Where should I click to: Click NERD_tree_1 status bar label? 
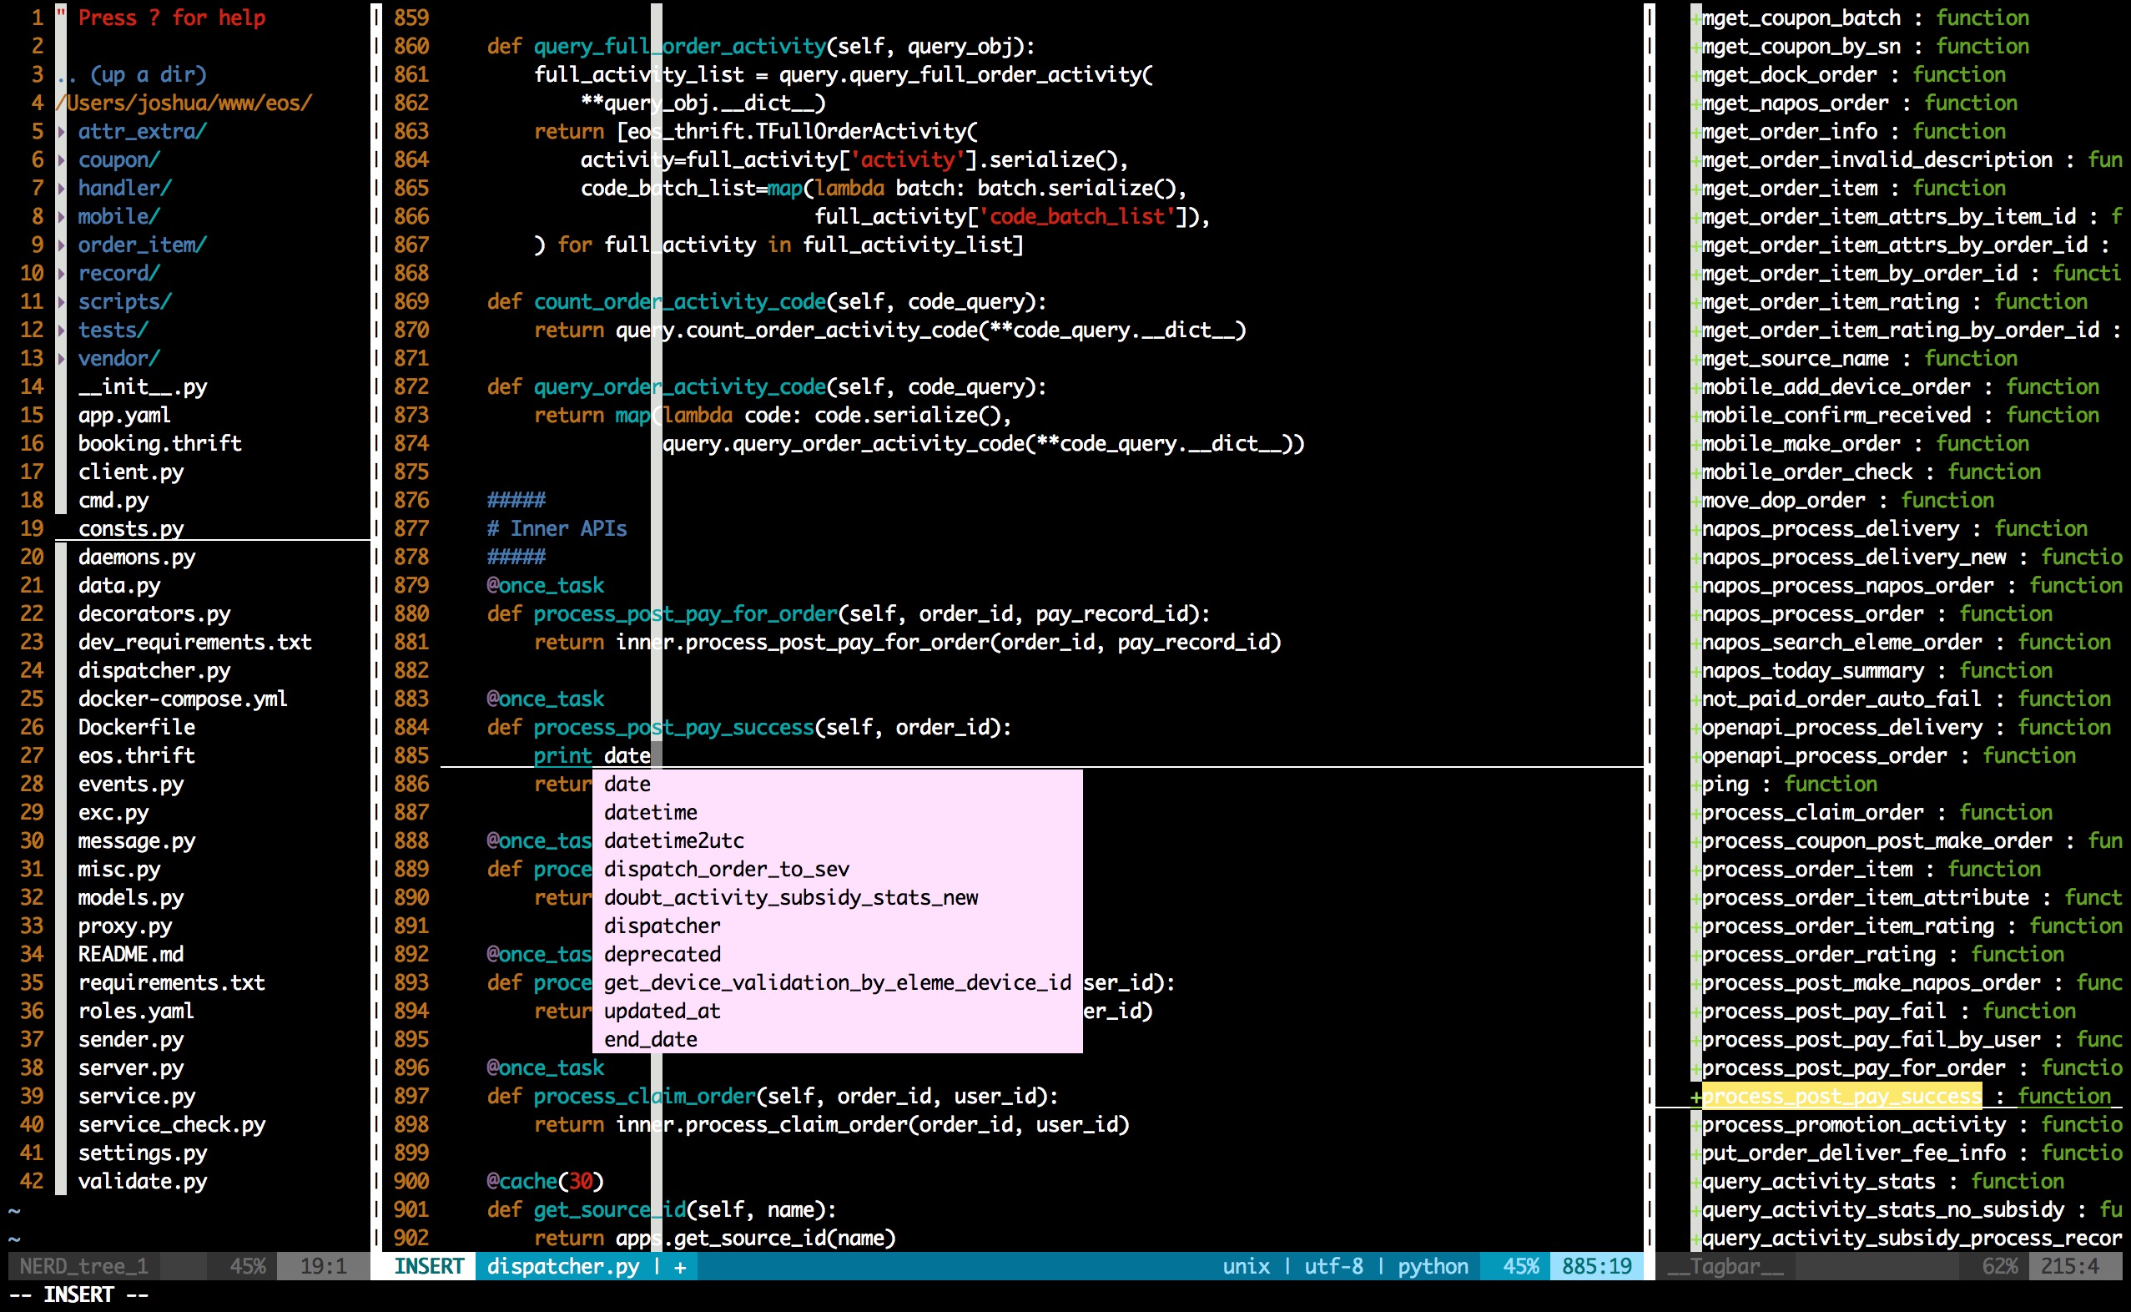[83, 1267]
